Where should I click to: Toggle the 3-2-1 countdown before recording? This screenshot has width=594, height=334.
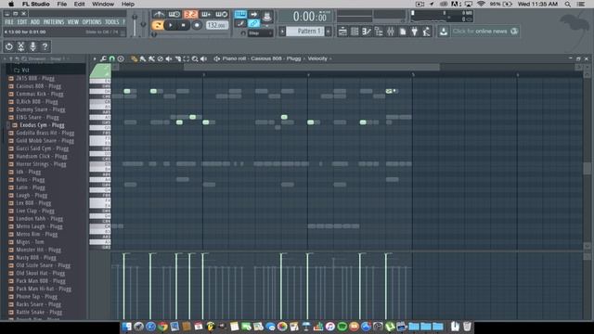point(190,15)
